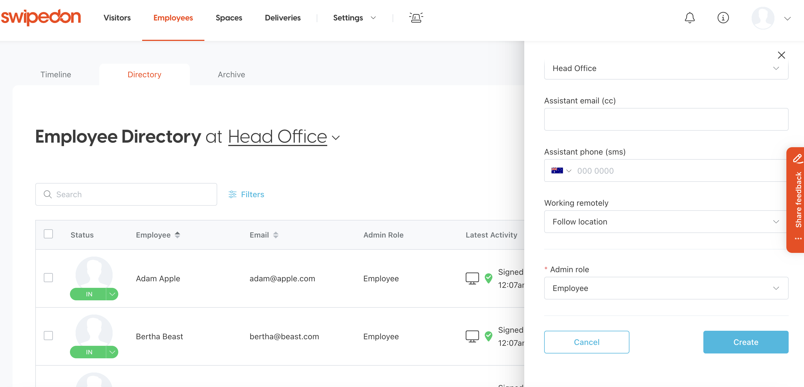Image resolution: width=804 pixels, height=387 pixels.
Task: Go to Visitors menu
Action: (117, 18)
